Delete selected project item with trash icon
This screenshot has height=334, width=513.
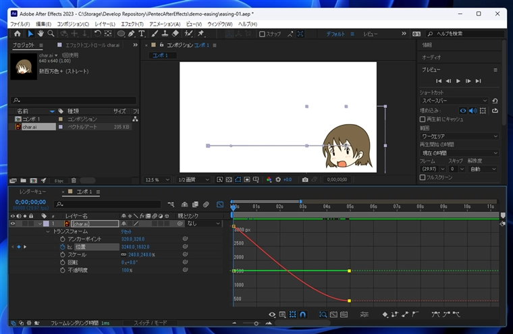coord(74,180)
